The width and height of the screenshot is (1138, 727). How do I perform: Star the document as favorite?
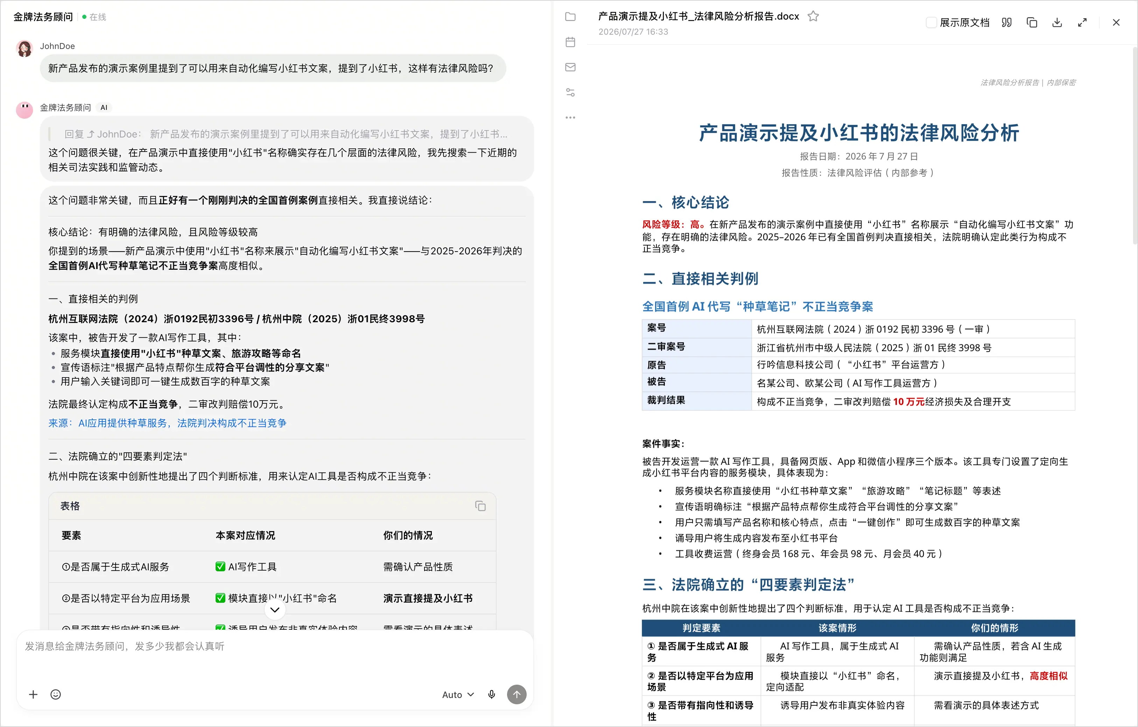[813, 16]
